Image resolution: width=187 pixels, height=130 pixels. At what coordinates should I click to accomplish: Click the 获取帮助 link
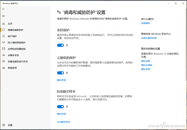[146, 23]
